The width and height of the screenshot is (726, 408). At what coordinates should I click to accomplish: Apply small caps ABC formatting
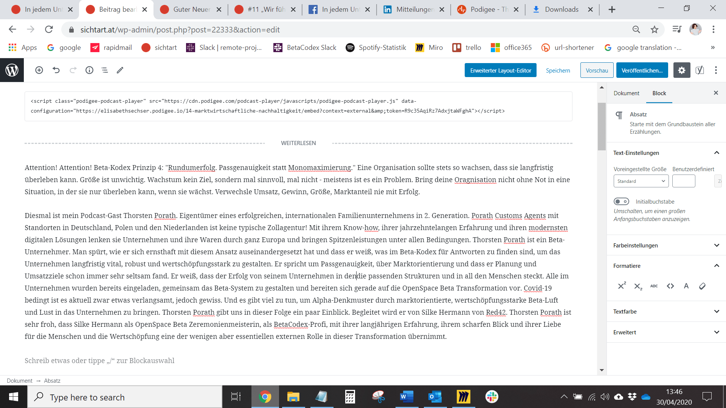click(x=654, y=286)
